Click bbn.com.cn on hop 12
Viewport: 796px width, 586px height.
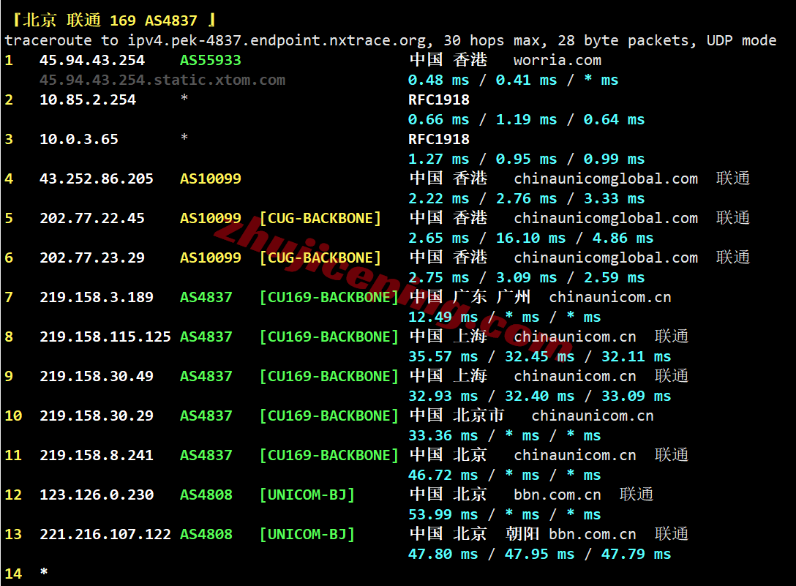click(x=557, y=495)
